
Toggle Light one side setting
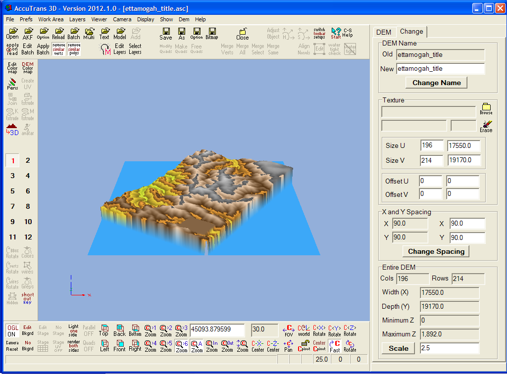[73, 330]
